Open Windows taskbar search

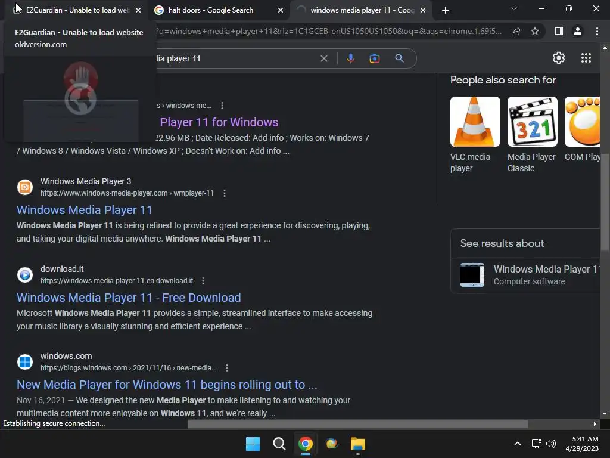pos(279,444)
